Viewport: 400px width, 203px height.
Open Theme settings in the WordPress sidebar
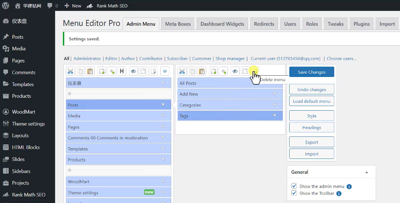tap(27, 124)
